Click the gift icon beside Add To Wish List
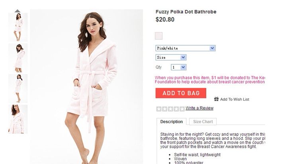 [x=216, y=99]
